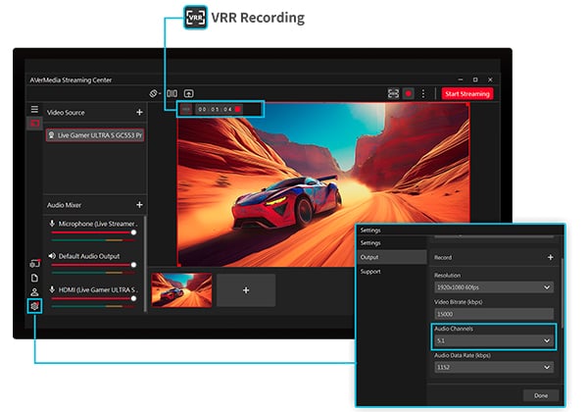Select the red scene mode icon in sidebar
This screenshot has height=412, width=588.
pos(34,123)
